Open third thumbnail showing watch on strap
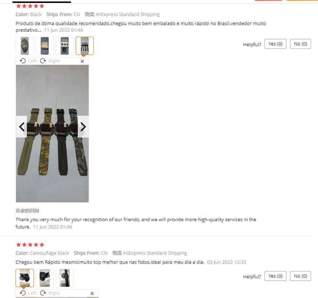 click(x=65, y=278)
